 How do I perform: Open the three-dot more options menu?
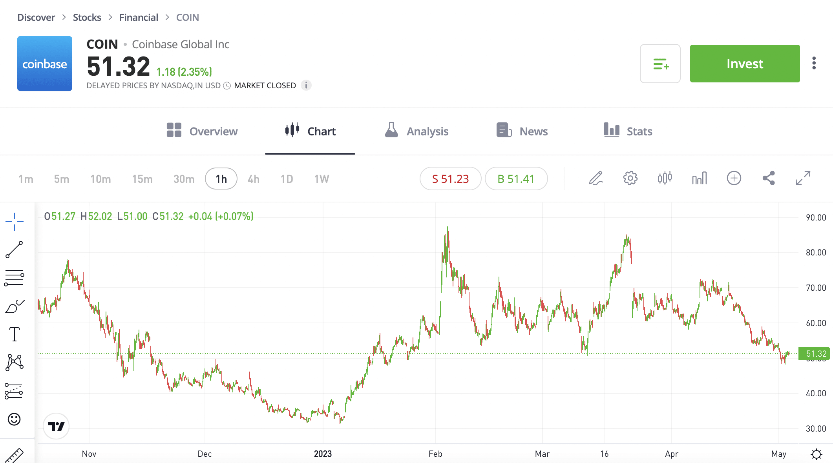coord(814,63)
